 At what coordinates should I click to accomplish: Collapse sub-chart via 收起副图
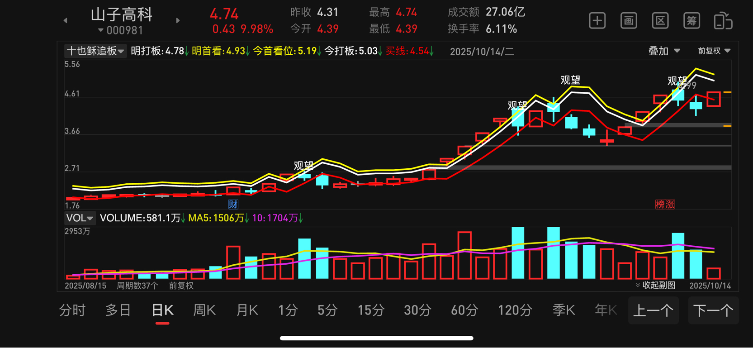click(655, 285)
